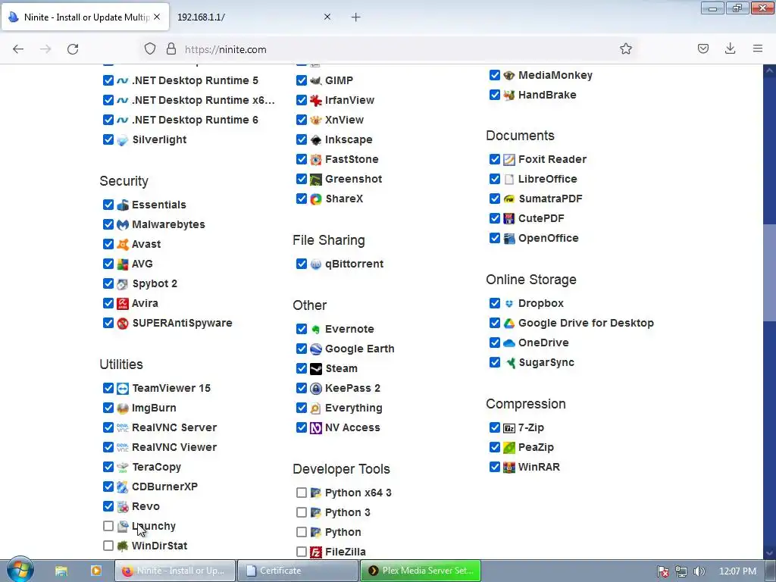The height and width of the screenshot is (582, 776).
Task: Uncheck the Silverlight checkbox
Action: coord(108,139)
